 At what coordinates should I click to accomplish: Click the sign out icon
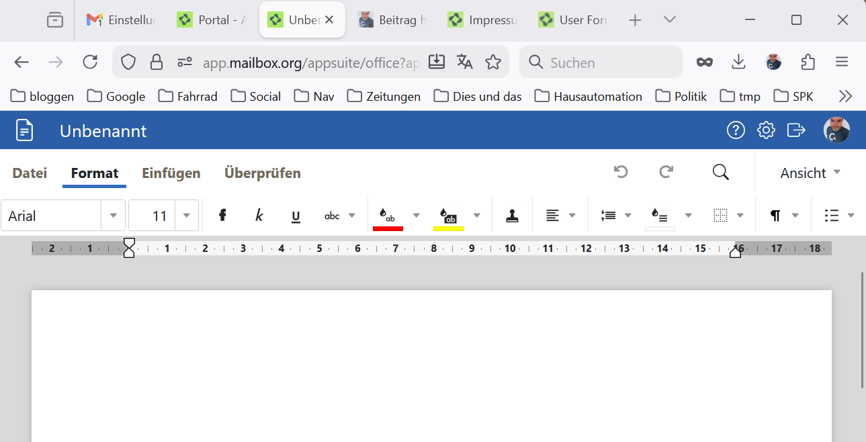click(x=796, y=130)
